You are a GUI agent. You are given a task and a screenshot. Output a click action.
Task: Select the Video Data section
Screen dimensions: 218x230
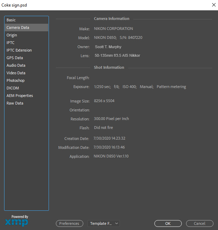pos(16,73)
